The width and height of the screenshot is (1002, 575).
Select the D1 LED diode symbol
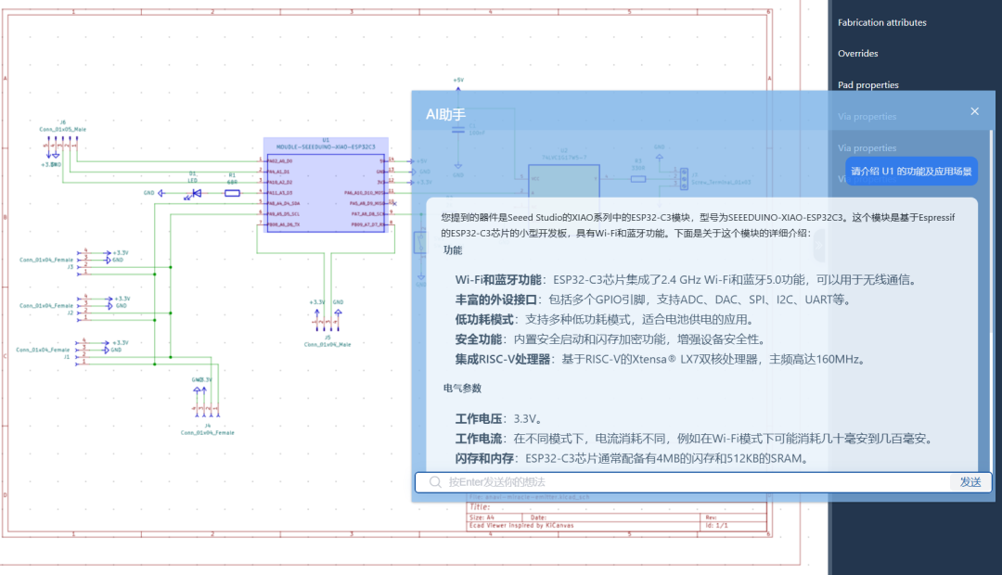[x=194, y=192]
